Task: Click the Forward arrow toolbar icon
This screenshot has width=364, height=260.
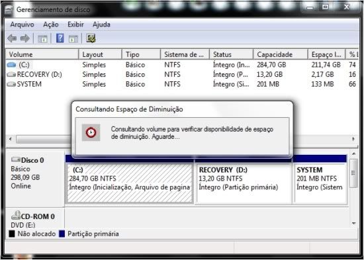Action: tap(25, 38)
